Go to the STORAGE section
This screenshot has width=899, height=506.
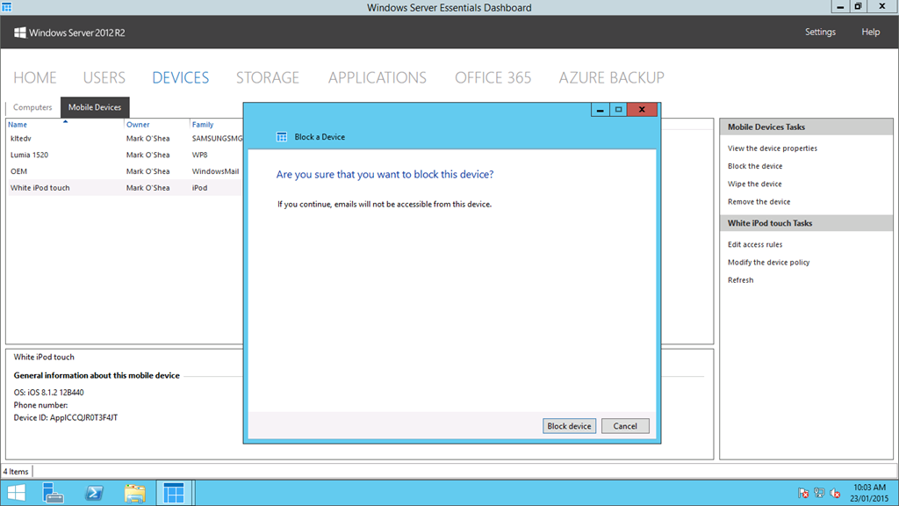coord(267,77)
